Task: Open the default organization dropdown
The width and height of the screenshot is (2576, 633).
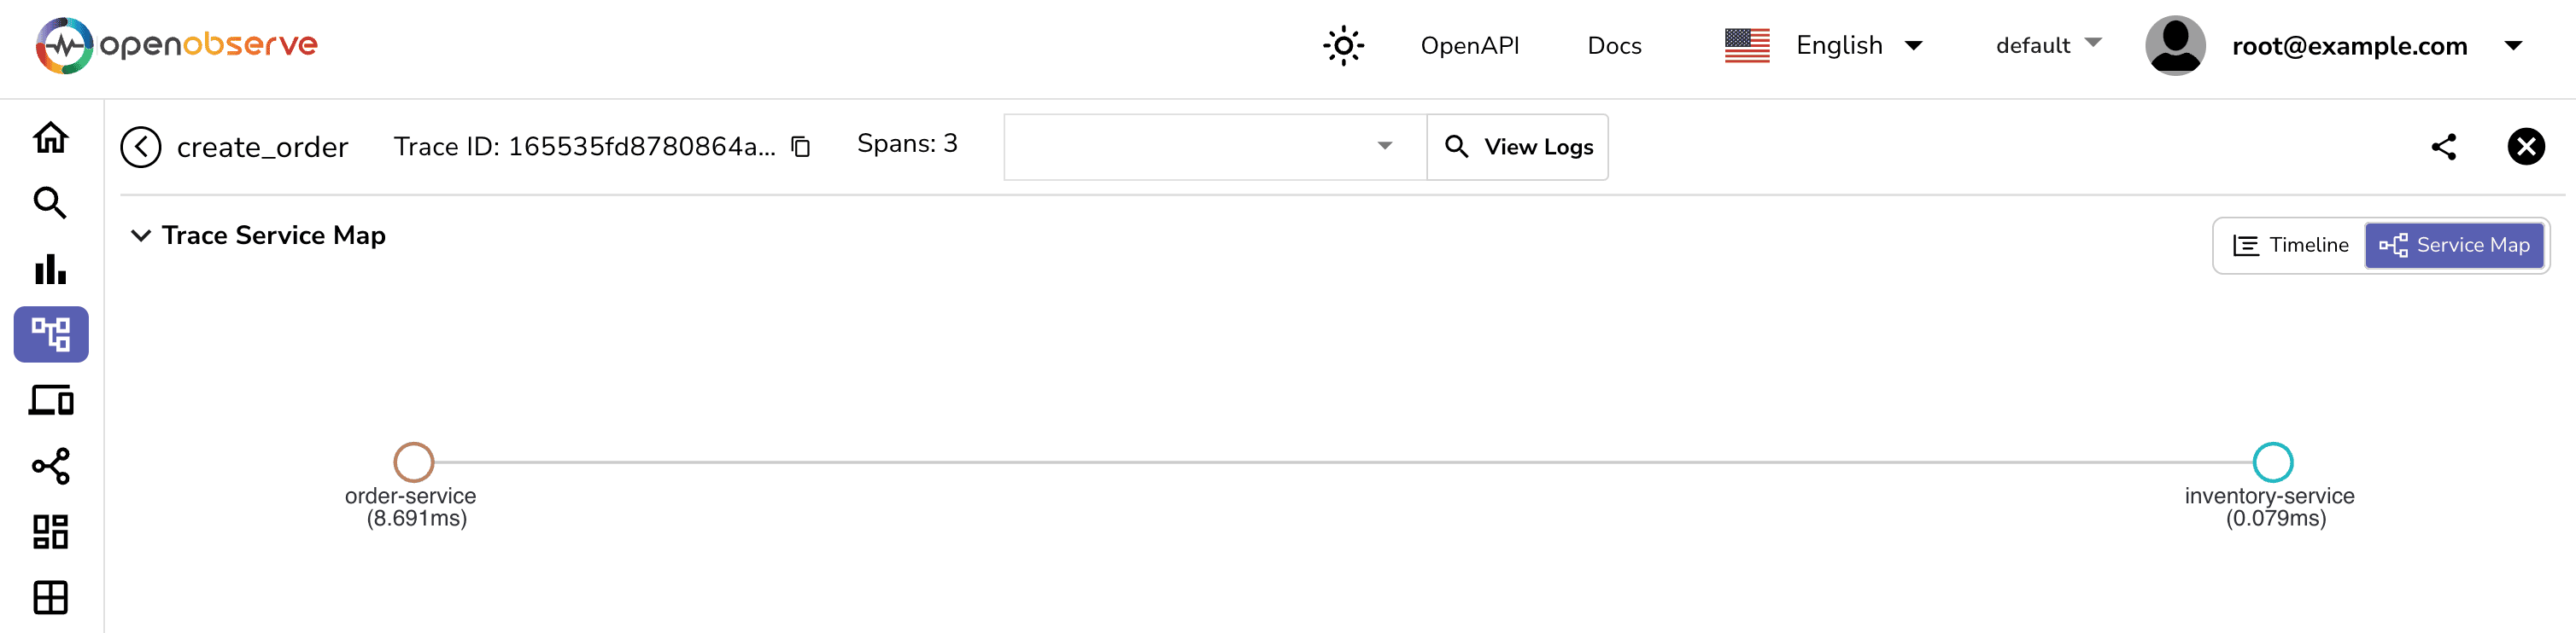Action: pos(2048,46)
